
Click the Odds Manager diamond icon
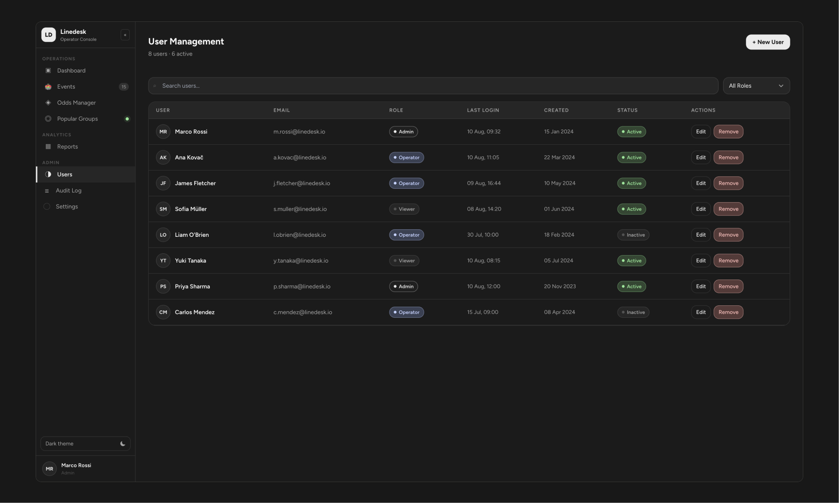(x=48, y=103)
